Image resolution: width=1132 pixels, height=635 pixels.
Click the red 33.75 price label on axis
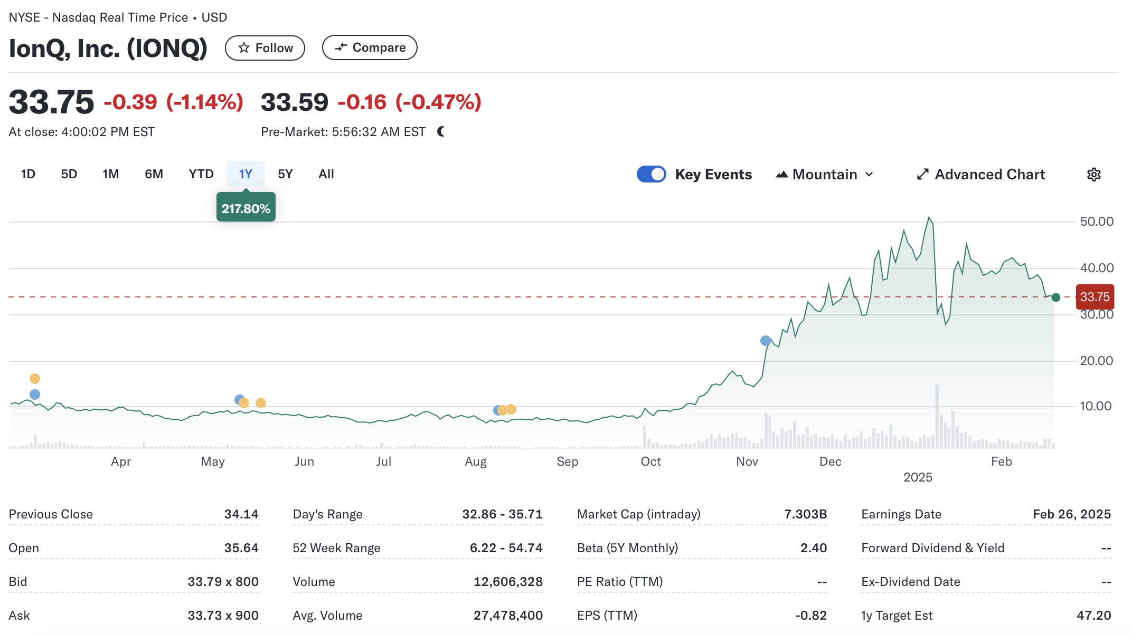point(1095,297)
